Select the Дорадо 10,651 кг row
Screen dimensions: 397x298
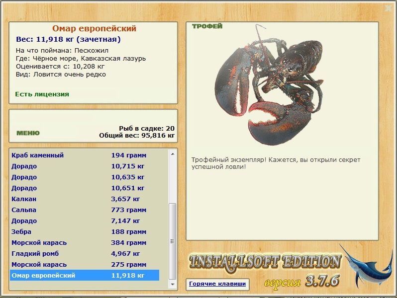(85, 188)
